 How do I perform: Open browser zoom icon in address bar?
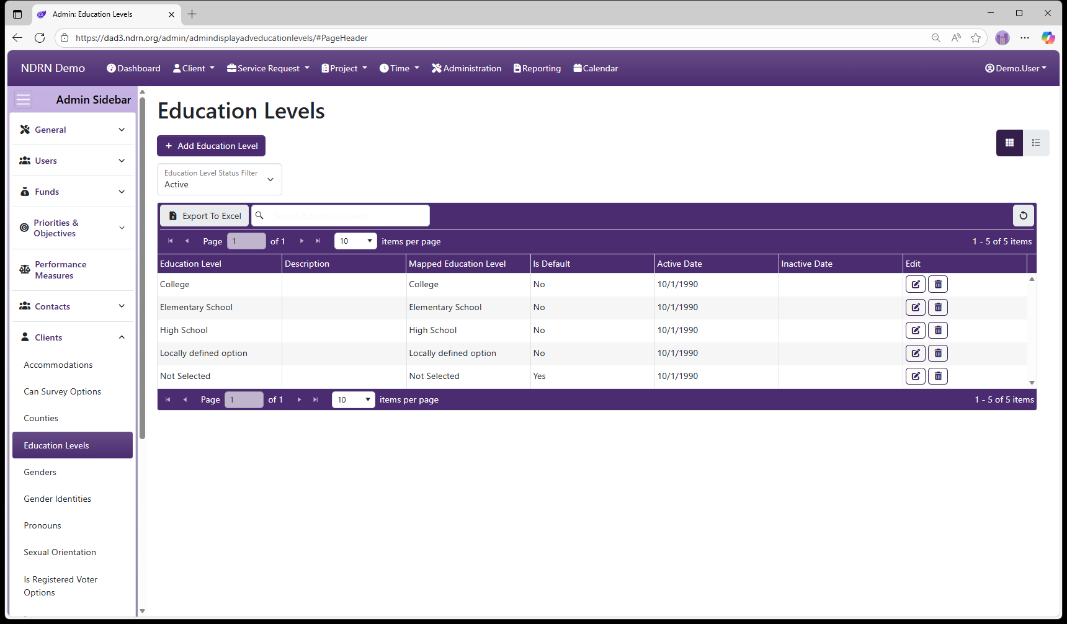point(935,38)
